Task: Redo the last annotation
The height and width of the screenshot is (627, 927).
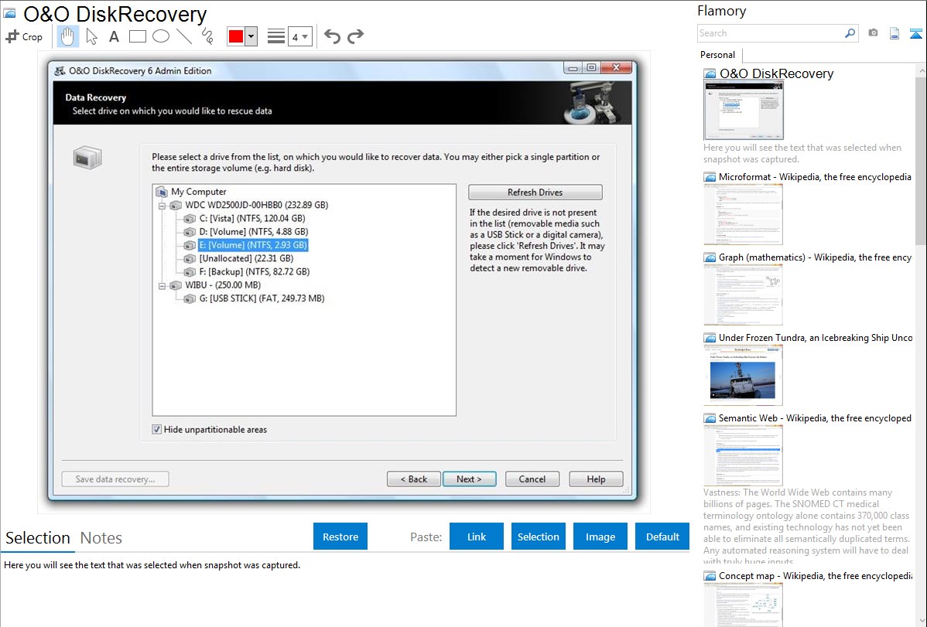Action: pyautogui.click(x=355, y=36)
